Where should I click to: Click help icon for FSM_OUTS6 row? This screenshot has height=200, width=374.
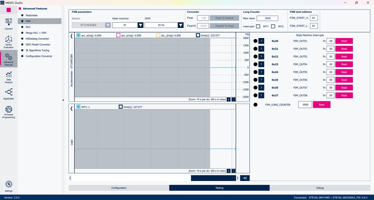point(261,80)
